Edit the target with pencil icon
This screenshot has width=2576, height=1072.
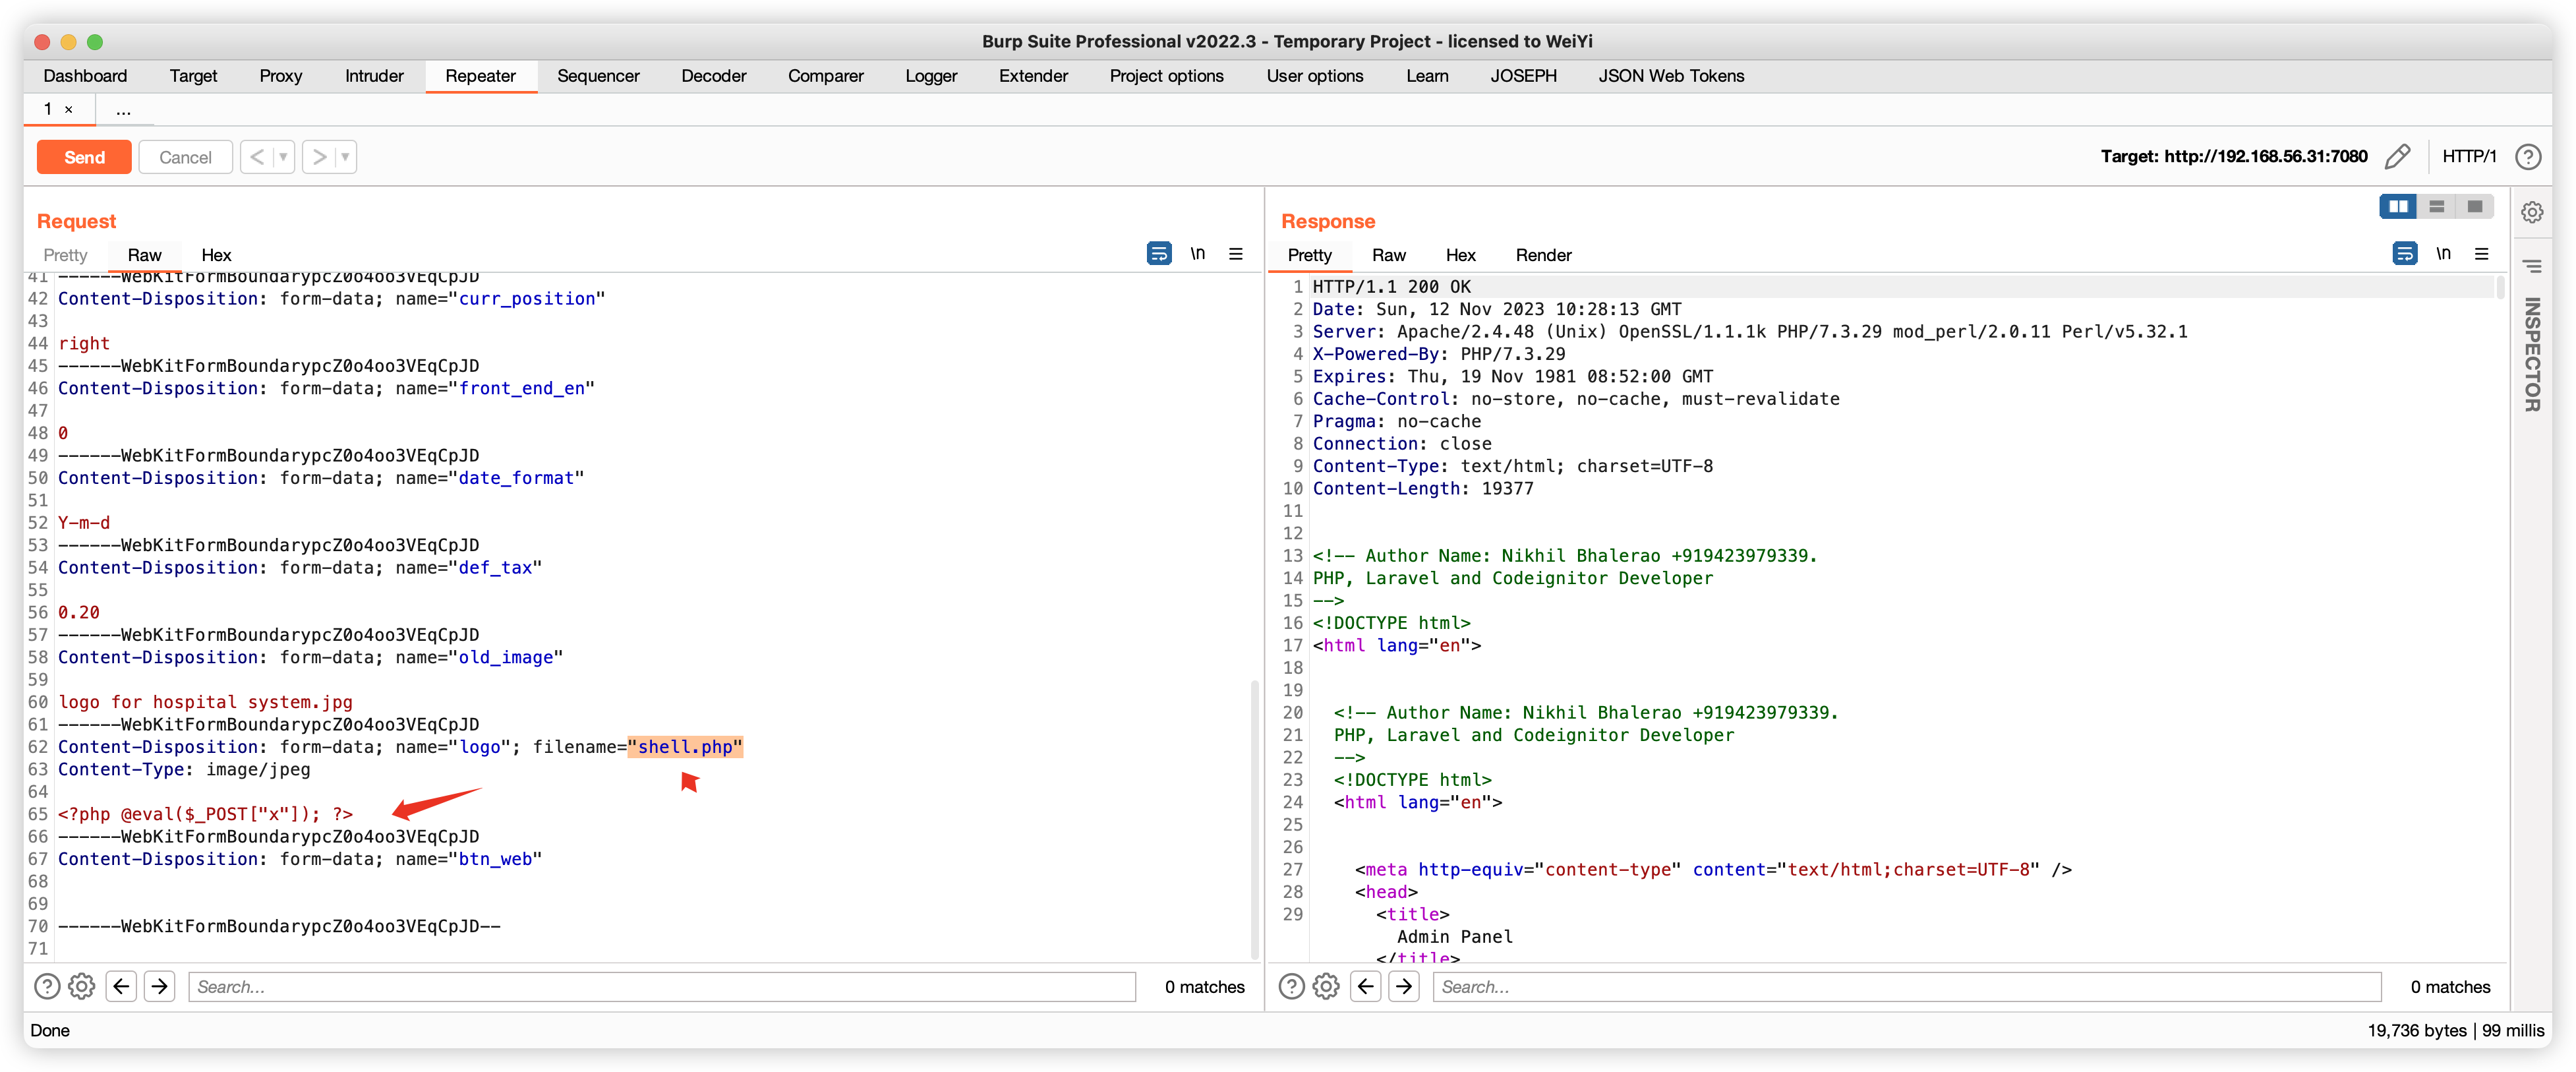tap(2397, 156)
